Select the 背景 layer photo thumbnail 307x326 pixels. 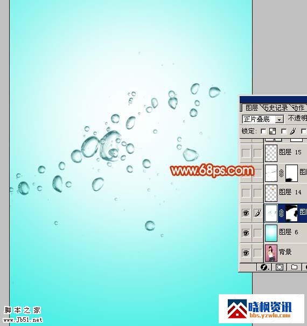click(x=271, y=253)
